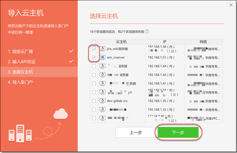This screenshot has height=153, width=237.
Task: Check the last row VPC host checkbox
Action: coord(94,118)
